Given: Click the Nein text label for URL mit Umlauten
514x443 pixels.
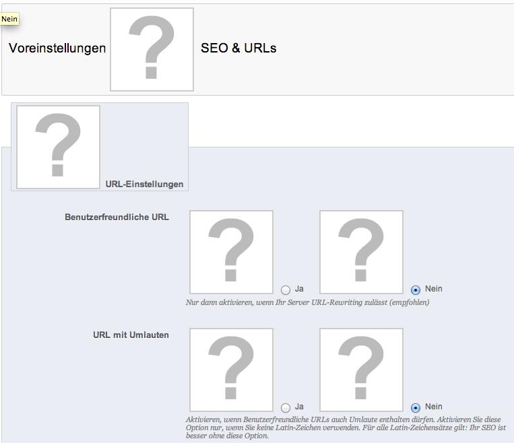Looking at the screenshot, I should [434, 407].
